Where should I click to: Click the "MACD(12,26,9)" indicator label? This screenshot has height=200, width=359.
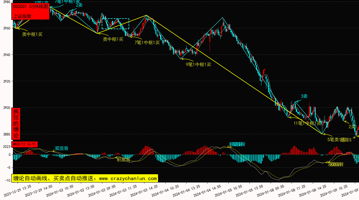click(25, 144)
